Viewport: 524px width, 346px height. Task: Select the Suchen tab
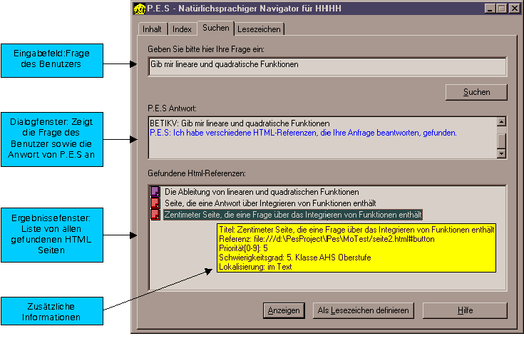215,28
